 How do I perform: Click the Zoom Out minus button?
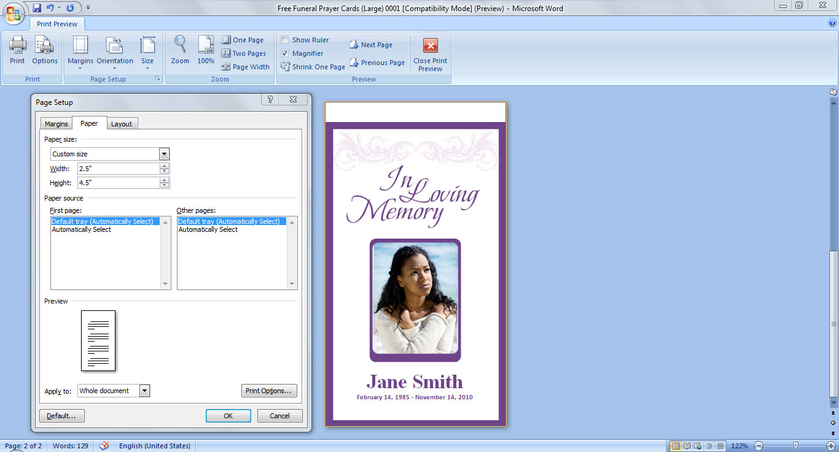pos(759,446)
